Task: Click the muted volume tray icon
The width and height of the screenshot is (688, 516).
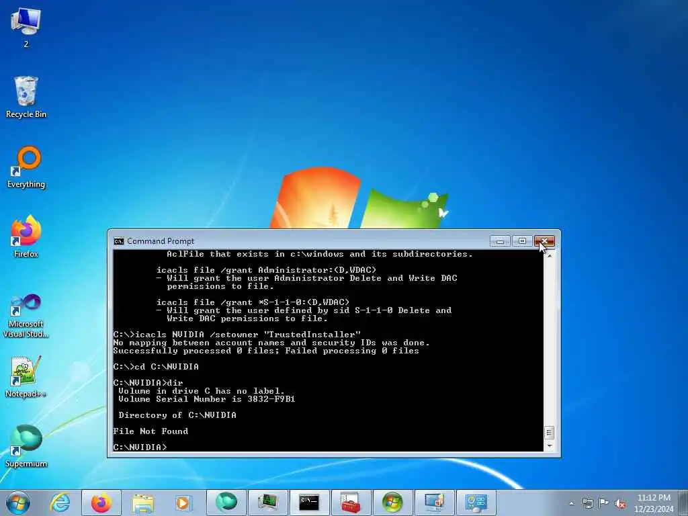Action: pyautogui.click(x=620, y=503)
